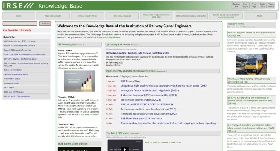
Task: Follow the irse.info/kbase quick link
Action: [x=108, y=38]
